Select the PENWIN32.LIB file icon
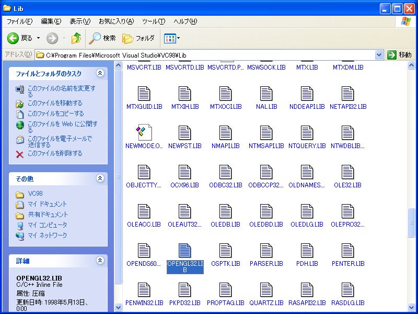 (x=144, y=290)
